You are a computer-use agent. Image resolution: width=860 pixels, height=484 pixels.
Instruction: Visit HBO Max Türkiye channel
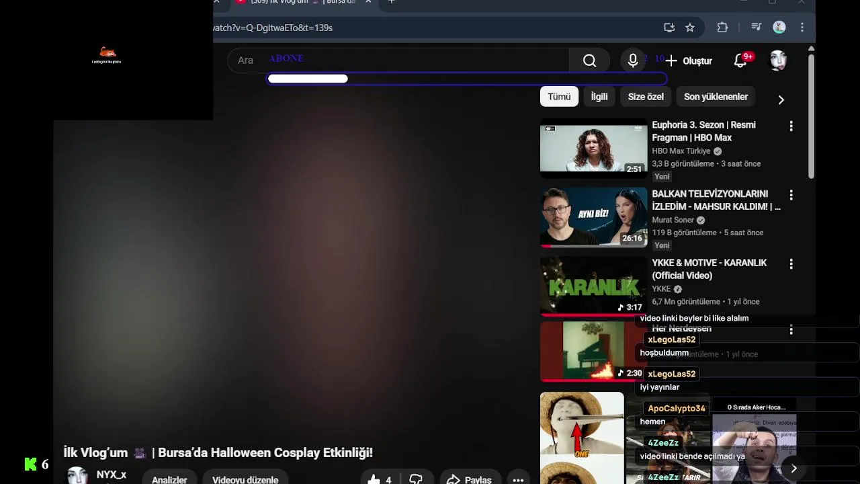(x=681, y=151)
